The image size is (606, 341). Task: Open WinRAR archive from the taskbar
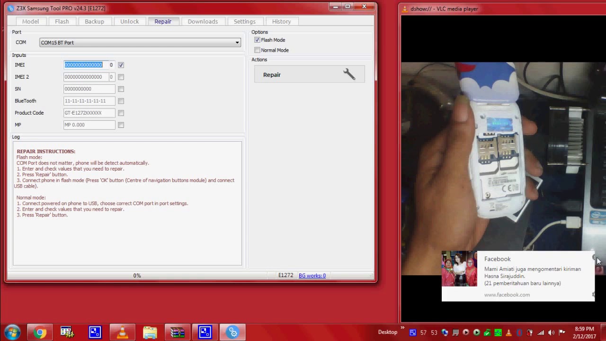tap(178, 332)
